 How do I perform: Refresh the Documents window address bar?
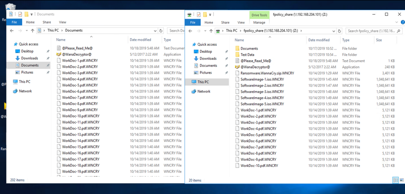161,31
